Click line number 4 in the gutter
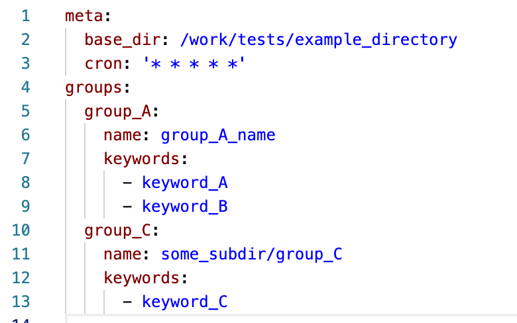Screen dimensions: 517x323 click(26, 87)
